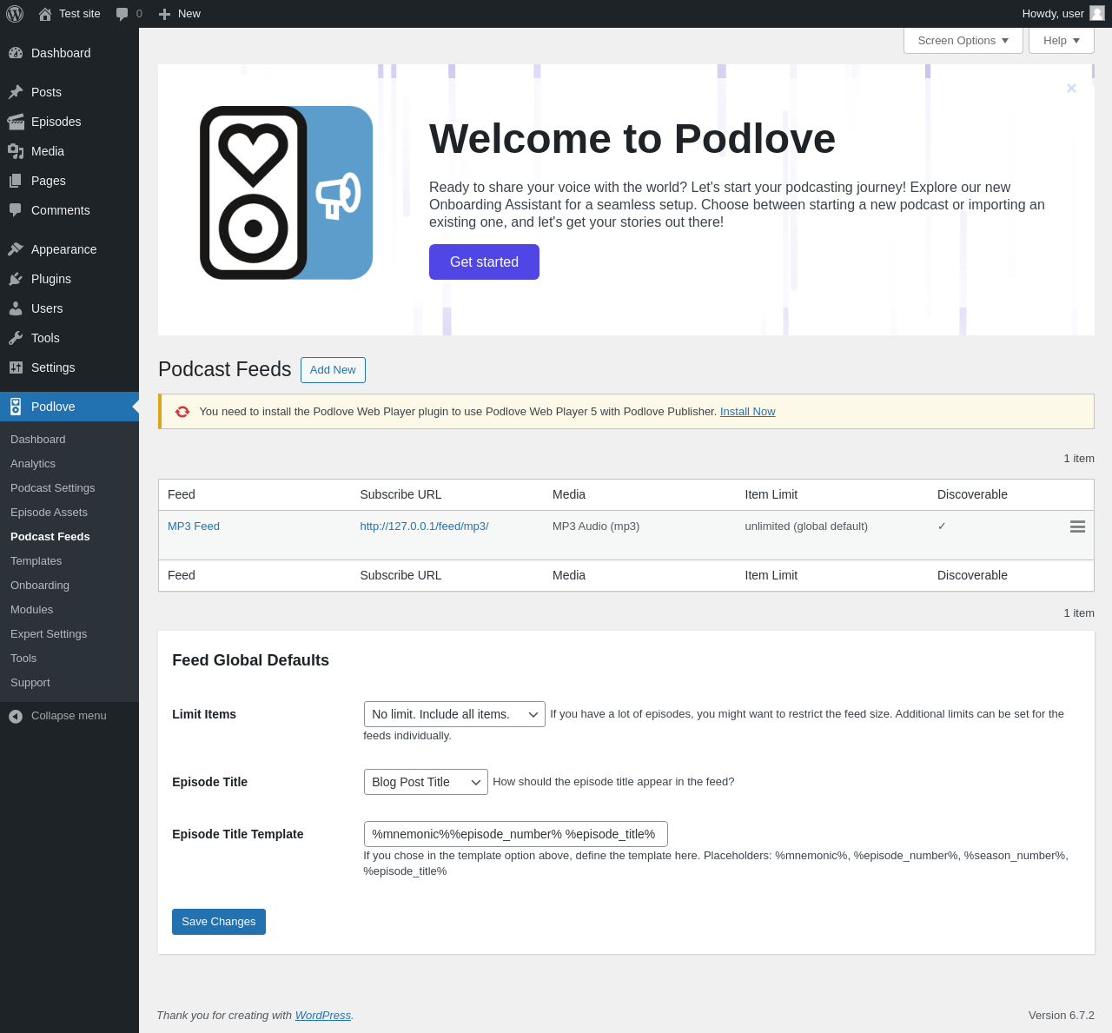Click the Media library icon
The image size is (1112, 1033).
click(16, 151)
